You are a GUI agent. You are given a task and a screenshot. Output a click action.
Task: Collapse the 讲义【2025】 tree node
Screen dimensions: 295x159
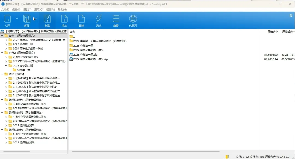[x=2, y=74]
